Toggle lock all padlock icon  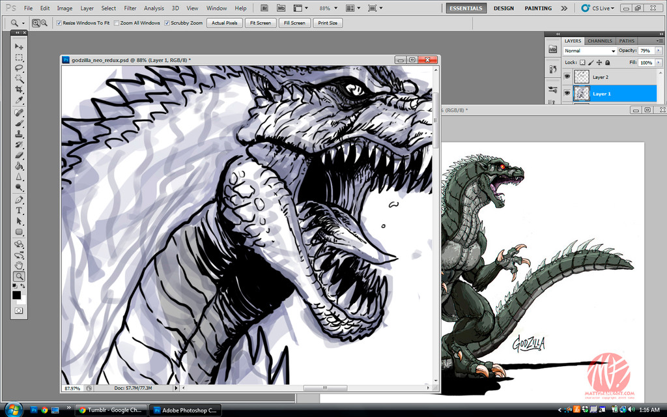click(608, 63)
